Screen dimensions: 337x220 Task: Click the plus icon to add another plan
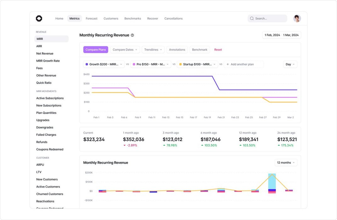click(x=228, y=64)
